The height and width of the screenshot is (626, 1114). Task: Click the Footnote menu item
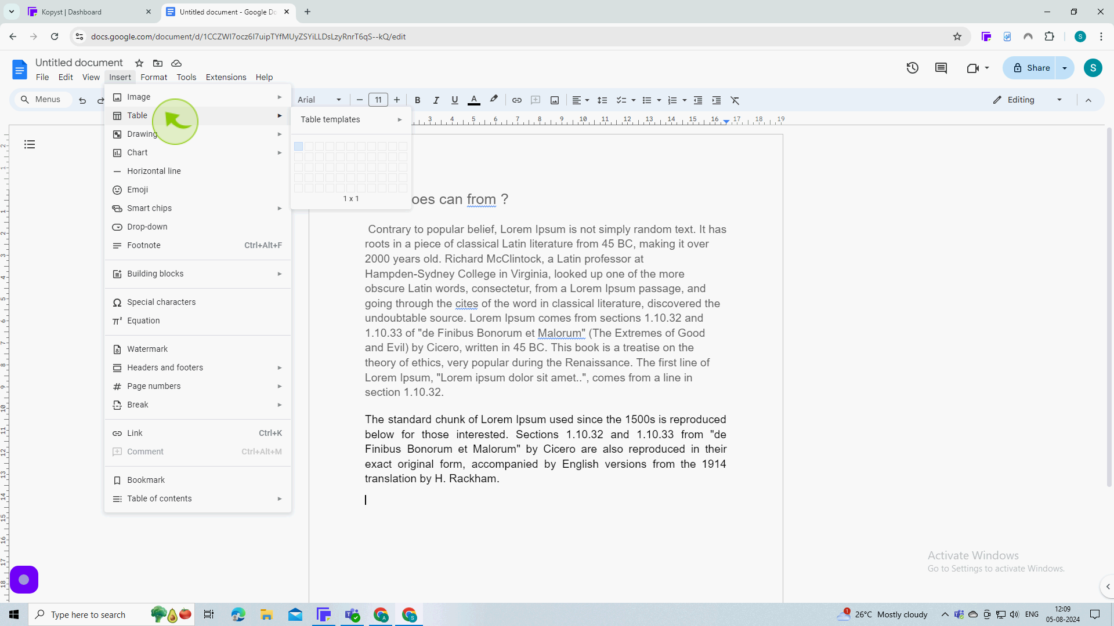[x=144, y=245]
